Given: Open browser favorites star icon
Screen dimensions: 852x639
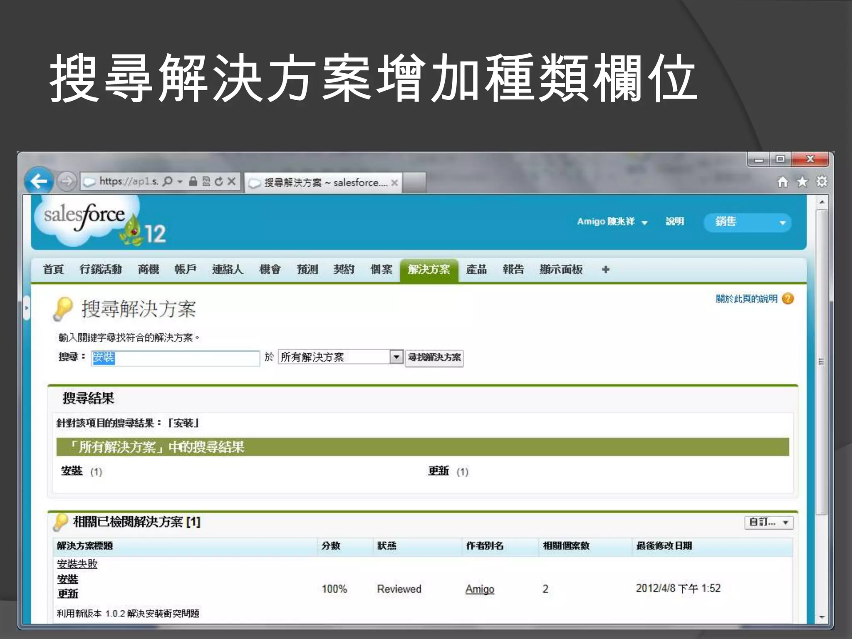Looking at the screenshot, I should pyautogui.click(x=802, y=182).
